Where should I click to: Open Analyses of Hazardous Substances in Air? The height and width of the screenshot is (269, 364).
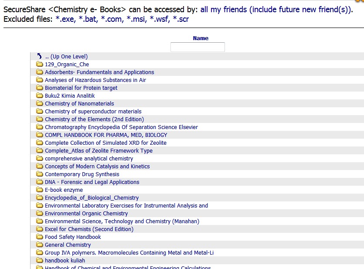tap(95, 80)
